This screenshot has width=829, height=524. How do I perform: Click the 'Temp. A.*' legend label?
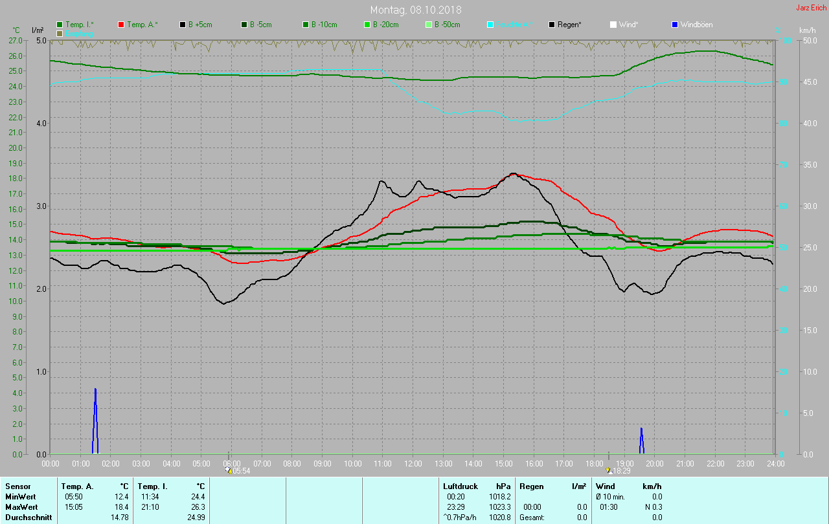142,25
